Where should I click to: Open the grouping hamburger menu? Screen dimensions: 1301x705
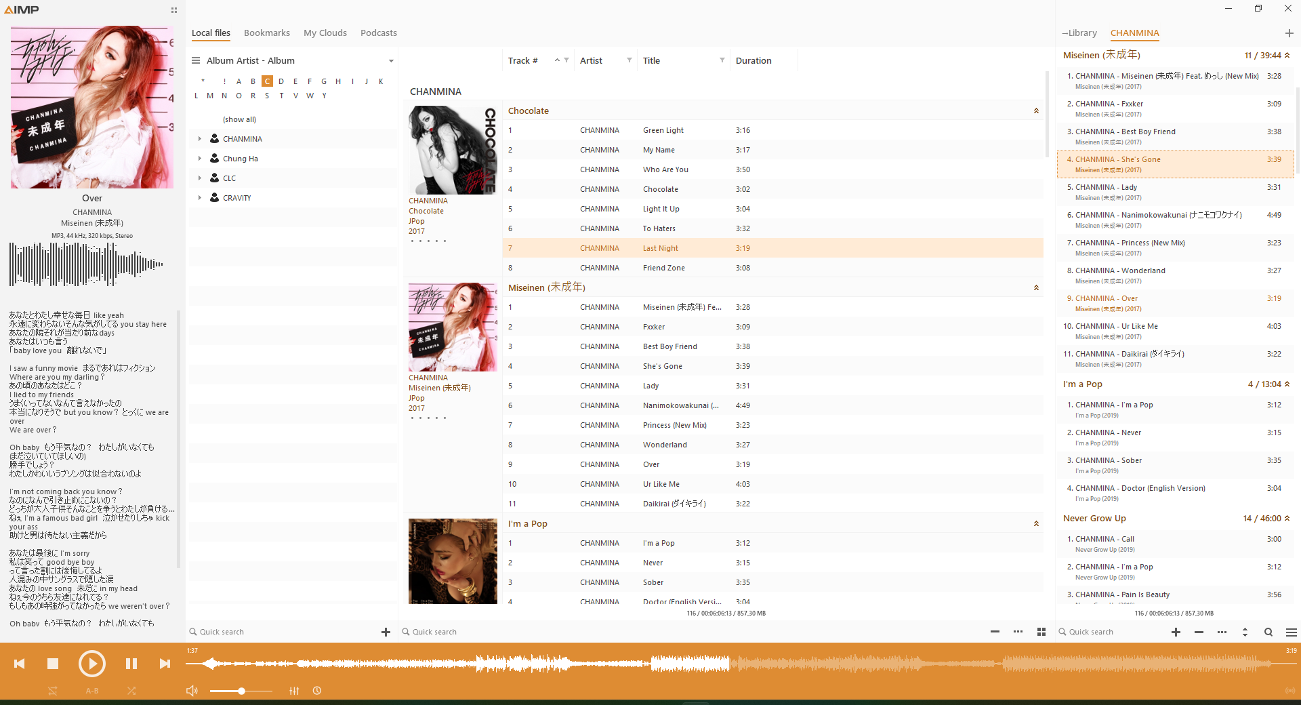click(196, 60)
